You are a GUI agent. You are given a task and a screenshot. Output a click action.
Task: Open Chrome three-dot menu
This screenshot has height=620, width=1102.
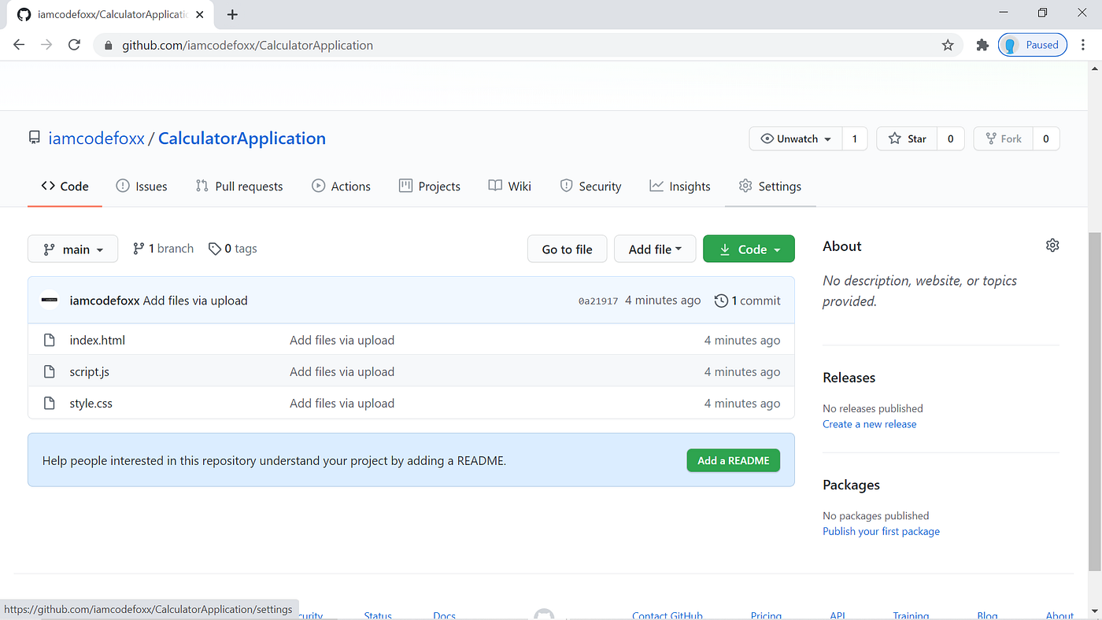(1083, 45)
